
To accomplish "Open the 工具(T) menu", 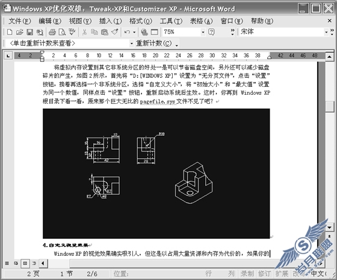I will (x=171, y=21).
